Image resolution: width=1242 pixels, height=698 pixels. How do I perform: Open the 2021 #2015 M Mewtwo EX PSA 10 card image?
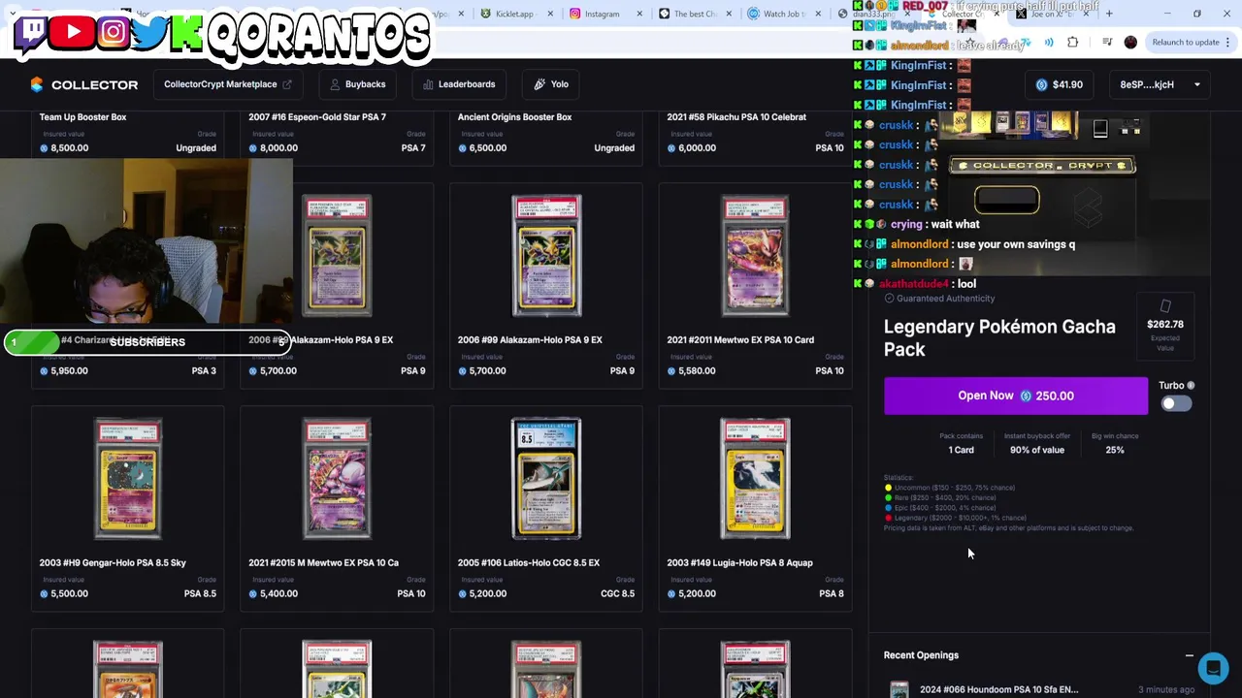tap(337, 479)
